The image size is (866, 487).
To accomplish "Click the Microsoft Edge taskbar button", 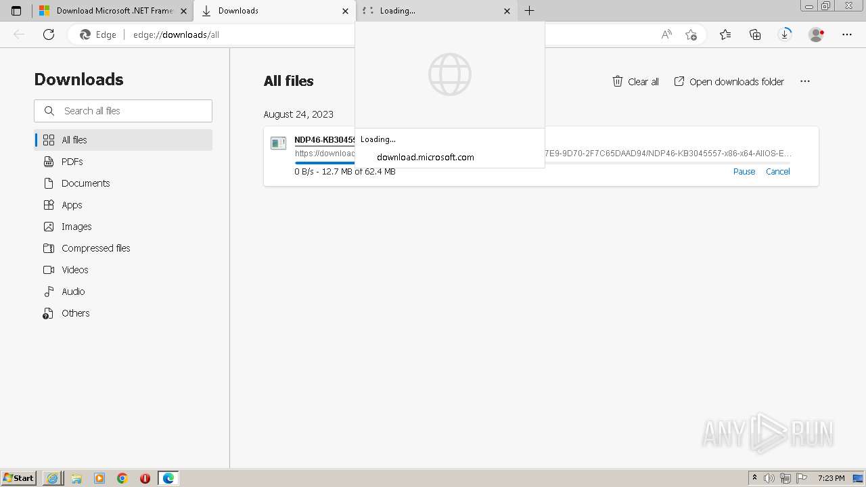I will click(168, 478).
